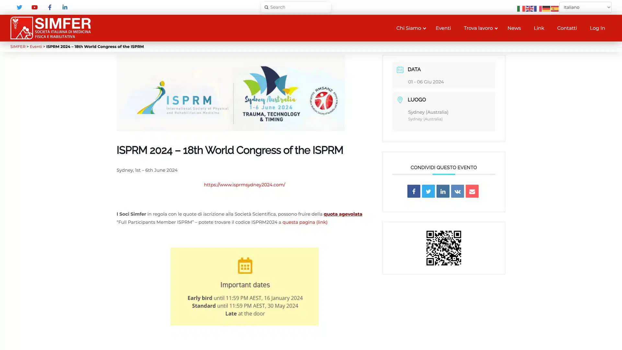Switch language with the French flag
This screenshot has height=350, width=622.
[x=537, y=9]
